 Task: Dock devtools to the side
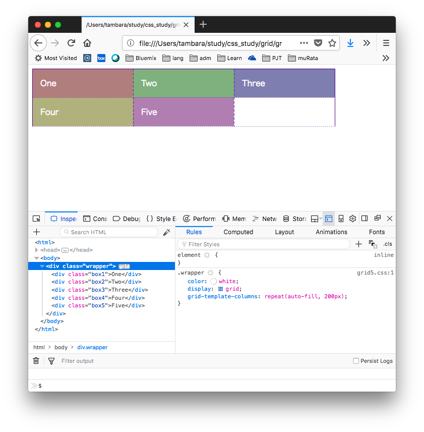(365, 219)
